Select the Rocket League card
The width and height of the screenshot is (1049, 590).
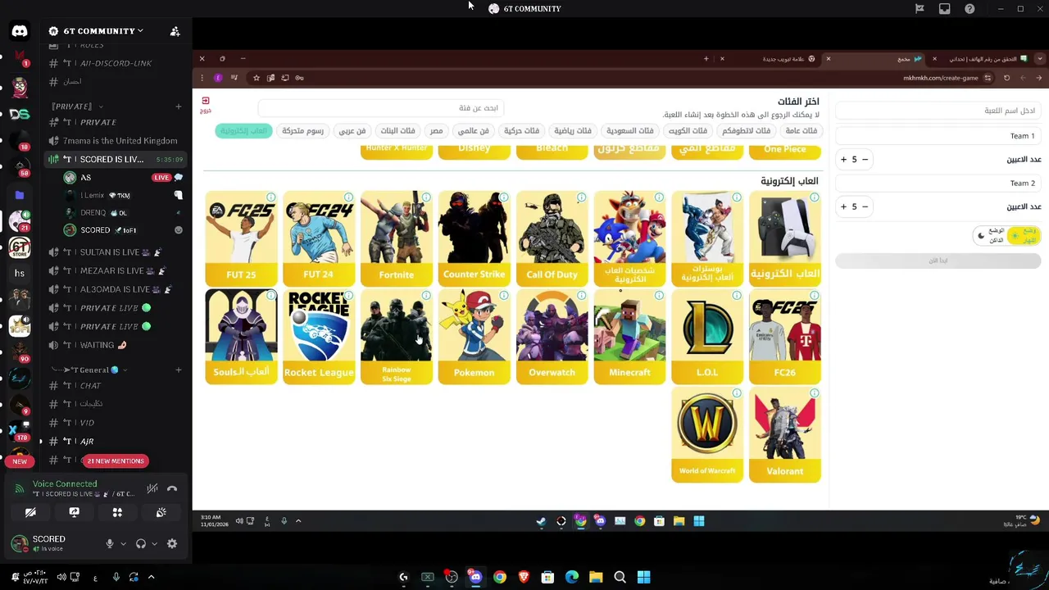(319, 336)
